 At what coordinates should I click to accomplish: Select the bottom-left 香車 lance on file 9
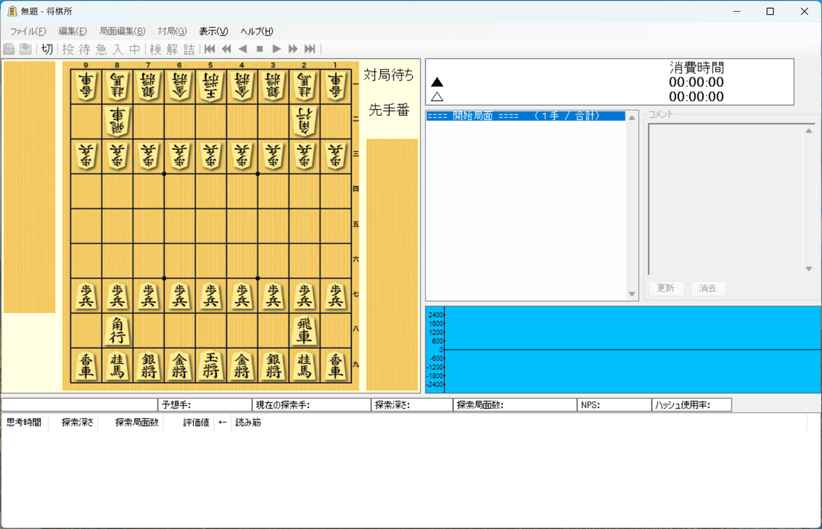[x=86, y=365]
